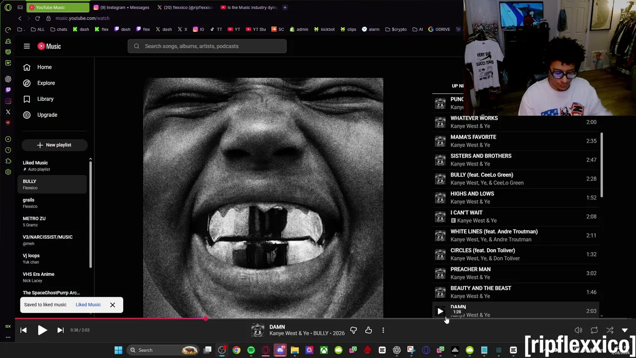The image size is (636, 358).
Task: Click the YouTube Music logo
Action: 49,46
